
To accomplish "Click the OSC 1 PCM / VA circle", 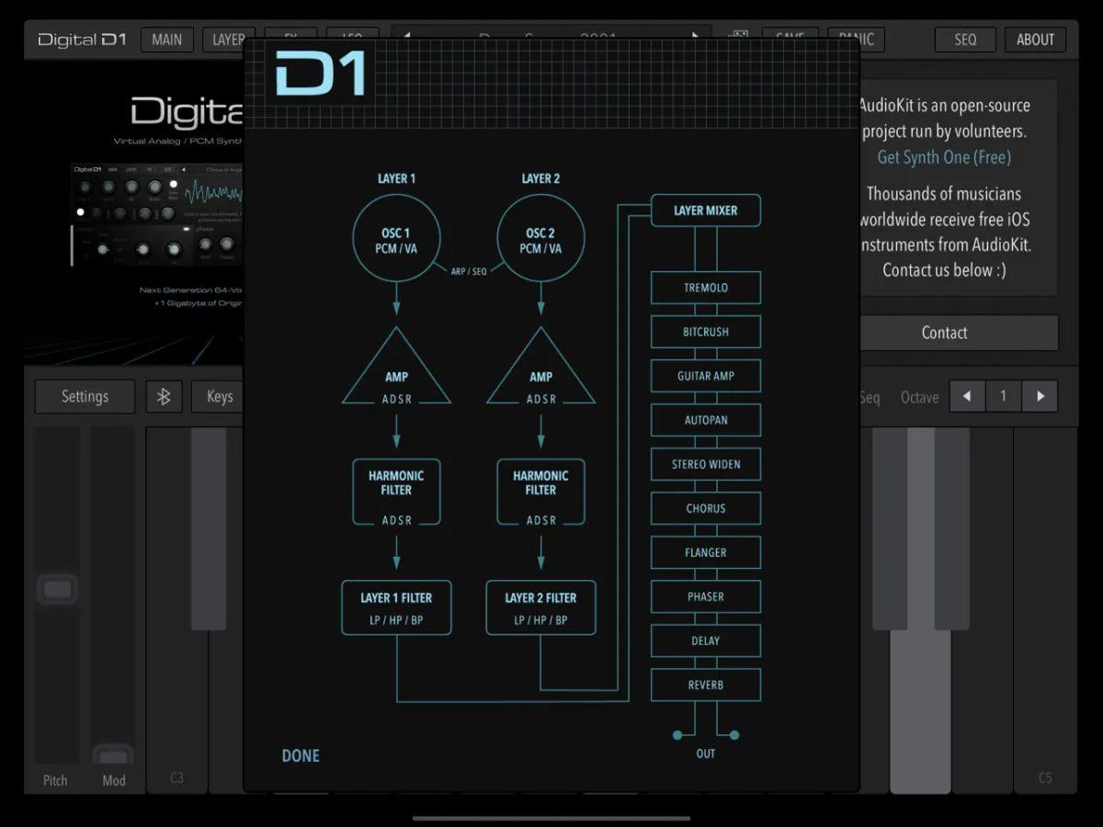I will coord(396,237).
